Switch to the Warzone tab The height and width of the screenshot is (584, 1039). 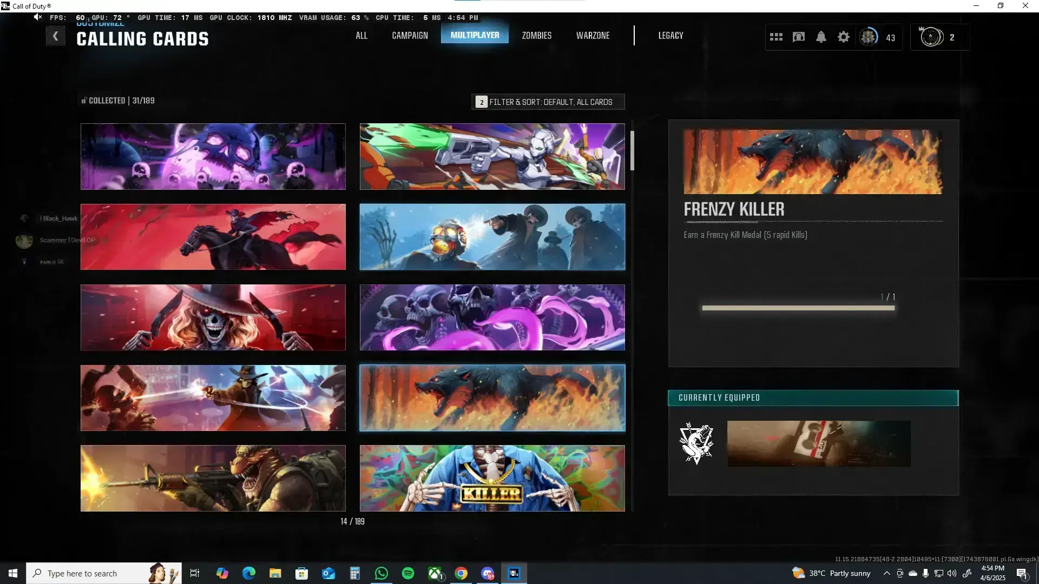coord(593,36)
